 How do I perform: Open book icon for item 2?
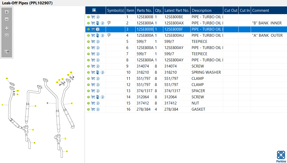tap(98, 23)
